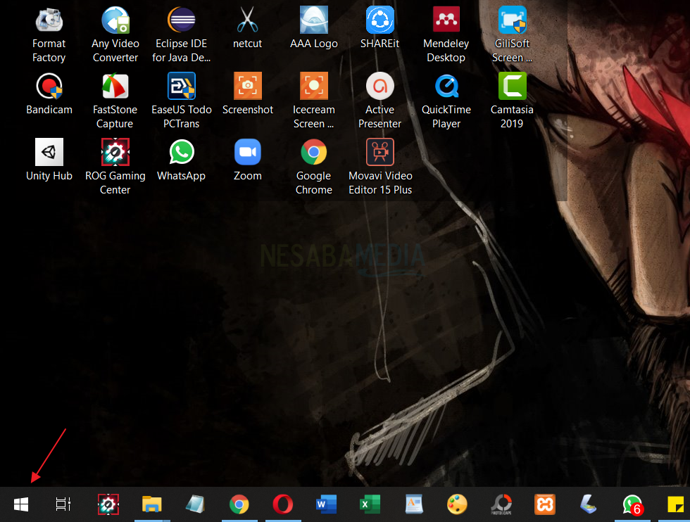Open XAMPP from the taskbar
The width and height of the screenshot is (690, 522).
coord(545,504)
